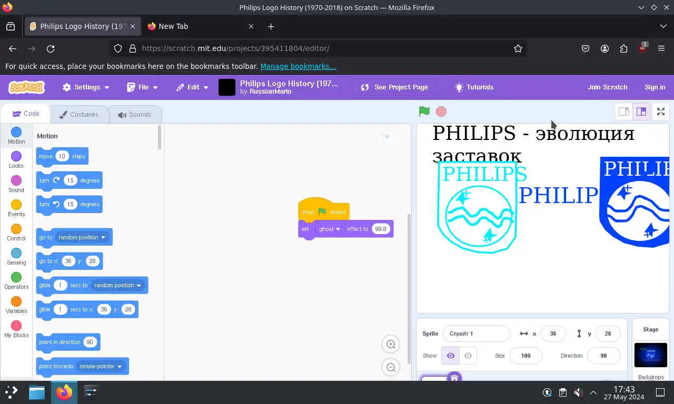
Task: Open the File menu
Action: point(143,87)
